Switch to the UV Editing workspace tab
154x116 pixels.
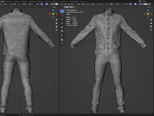[24, 2]
